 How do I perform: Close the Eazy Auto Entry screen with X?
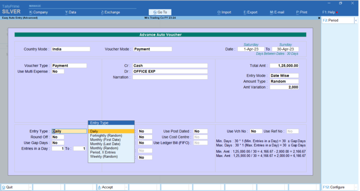coord(319,18)
